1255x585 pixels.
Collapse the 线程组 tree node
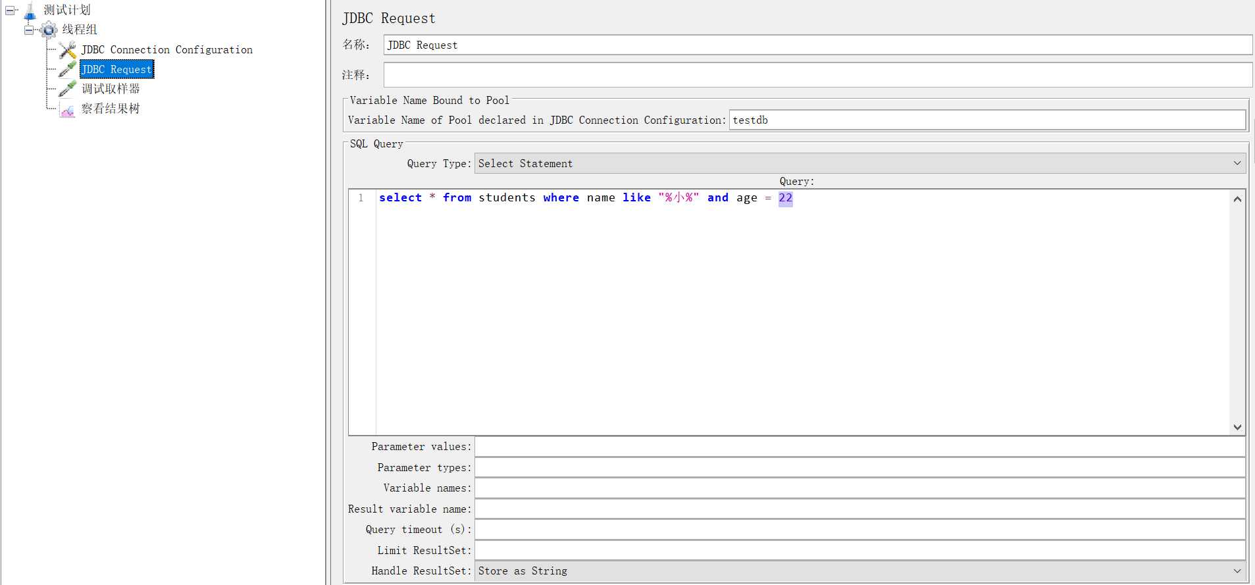(28, 30)
